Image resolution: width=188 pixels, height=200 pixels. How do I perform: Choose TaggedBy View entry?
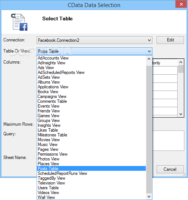coord(91,178)
